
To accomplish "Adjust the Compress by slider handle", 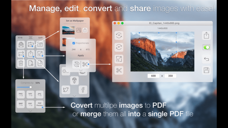I will tap(31, 87).
